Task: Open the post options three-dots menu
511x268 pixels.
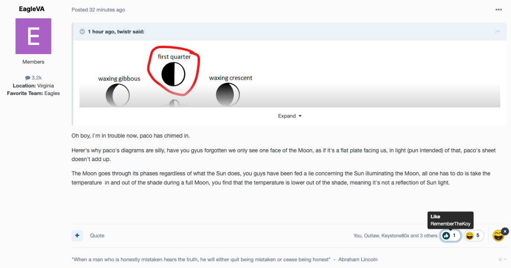Action: [x=498, y=10]
